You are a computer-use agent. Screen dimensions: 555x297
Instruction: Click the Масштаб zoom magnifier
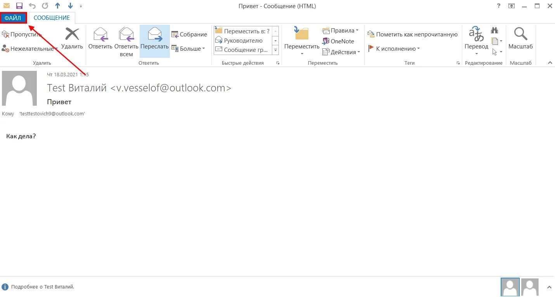point(520,39)
